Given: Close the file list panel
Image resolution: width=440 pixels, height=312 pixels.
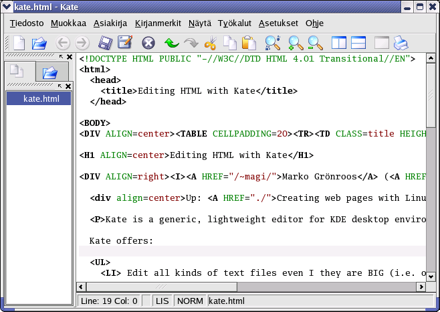Looking at the screenshot, I should click(x=68, y=86).
